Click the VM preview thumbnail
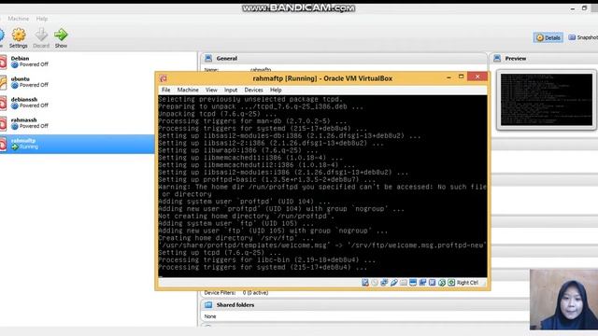This screenshot has height=336, width=598. click(x=547, y=100)
